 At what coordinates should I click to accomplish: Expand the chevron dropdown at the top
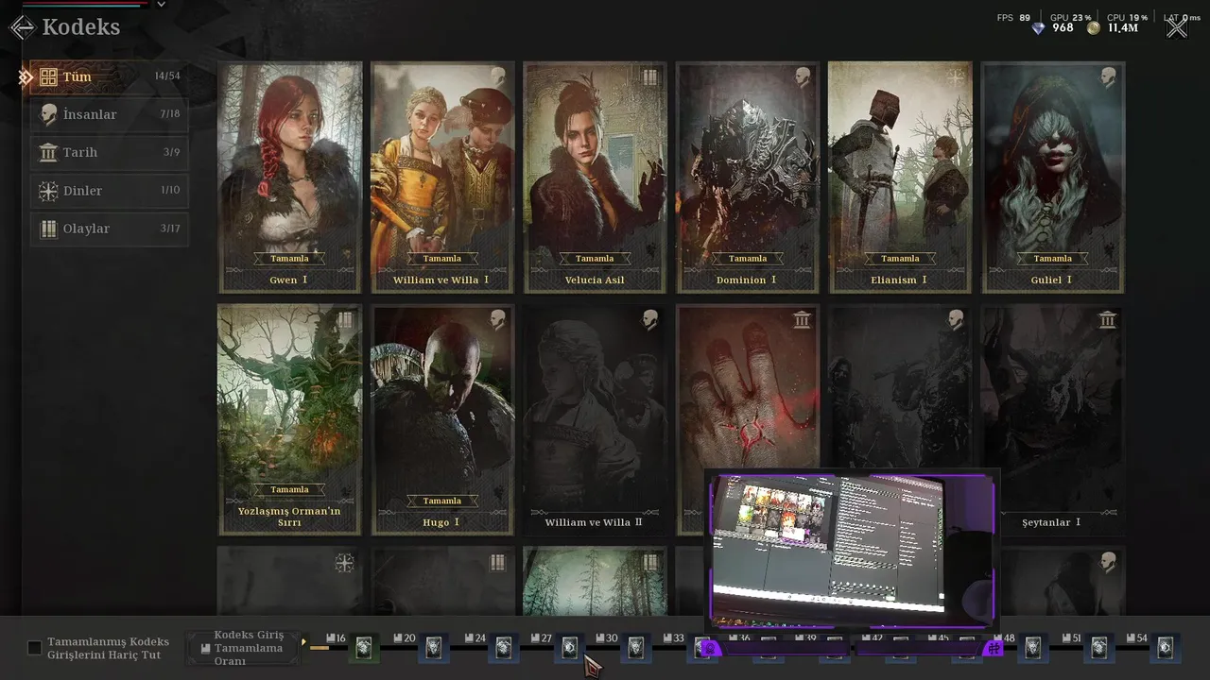(161, 5)
